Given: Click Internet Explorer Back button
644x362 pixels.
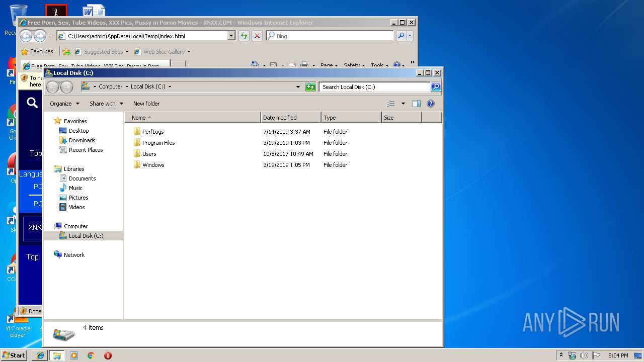Looking at the screenshot, I should 26,36.
